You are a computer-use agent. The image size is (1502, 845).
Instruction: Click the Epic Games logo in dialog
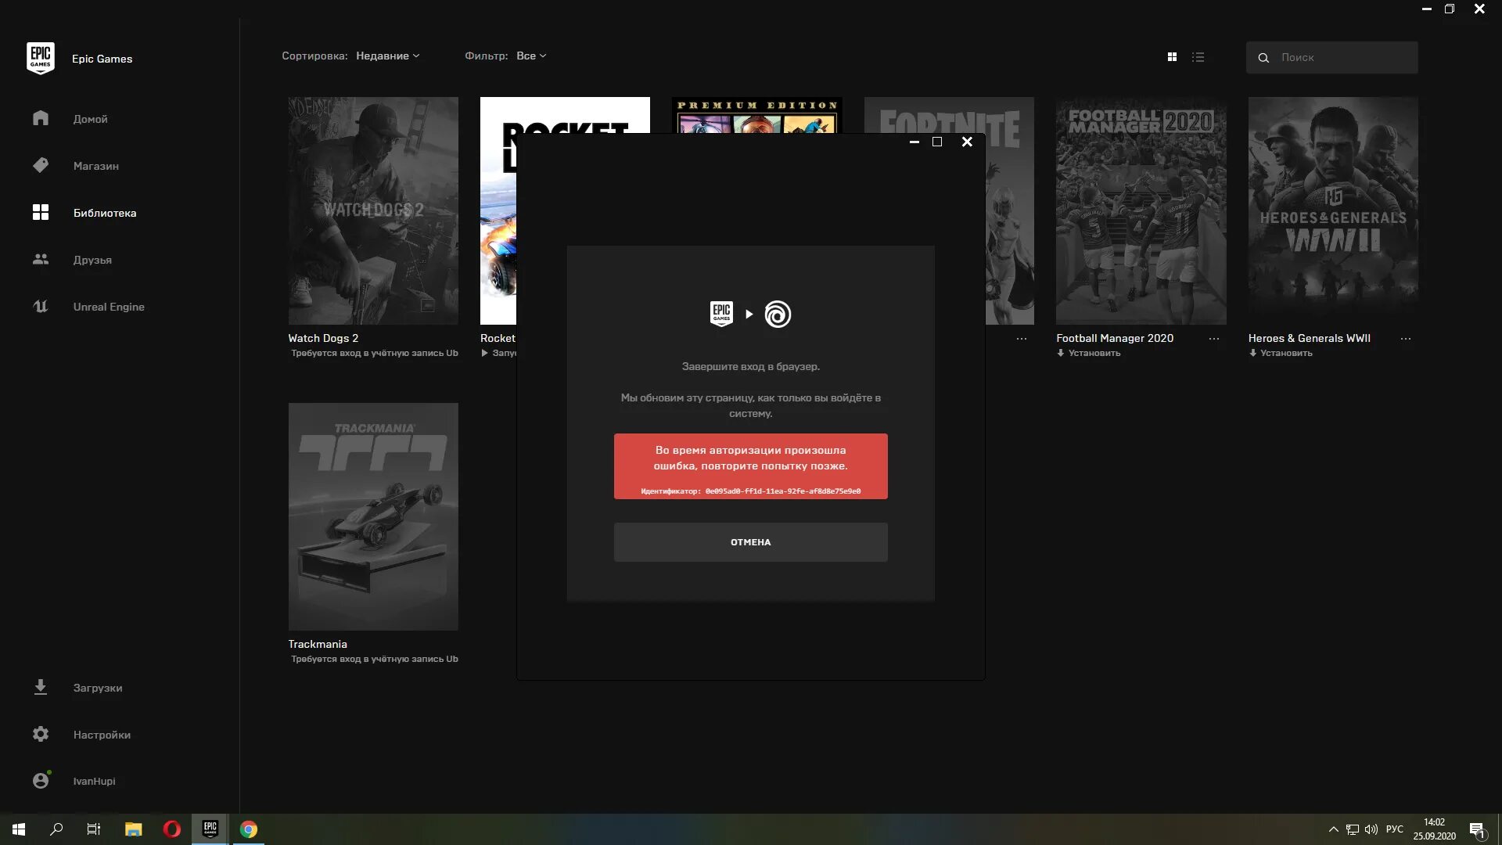[x=721, y=314]
